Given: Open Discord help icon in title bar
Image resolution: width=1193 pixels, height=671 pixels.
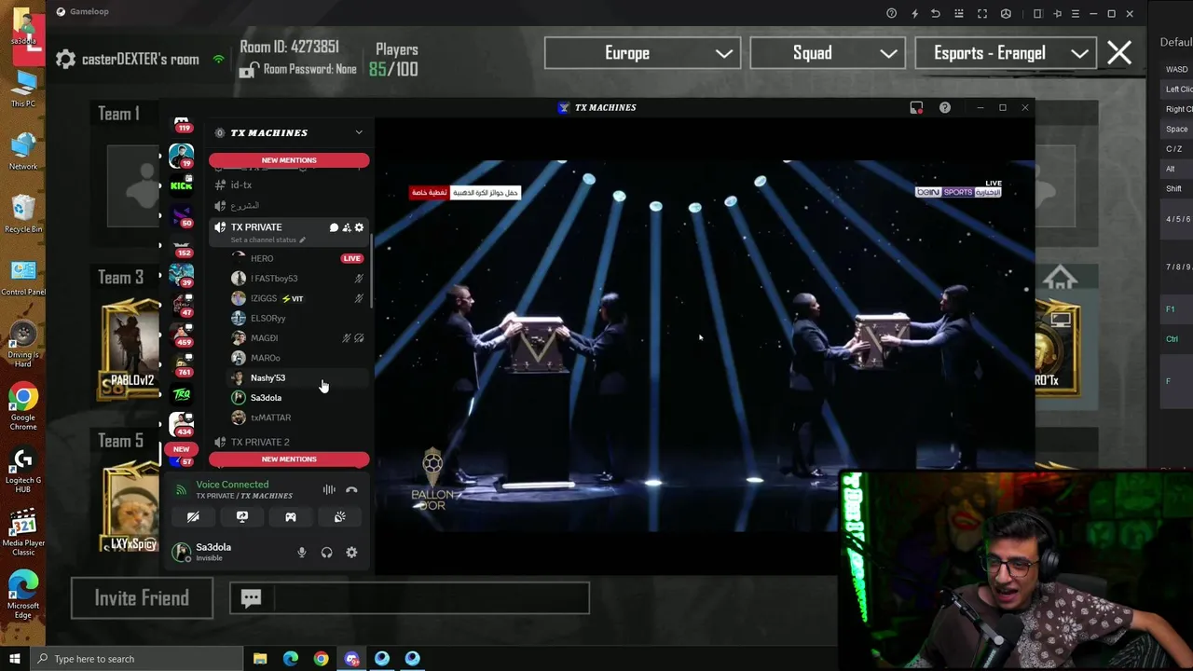Looking at the screenshot, I should [x=945, y=107].
